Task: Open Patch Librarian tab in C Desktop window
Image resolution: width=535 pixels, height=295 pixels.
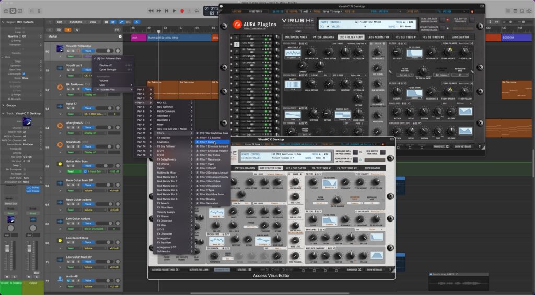Action: (x=245, y=168)
